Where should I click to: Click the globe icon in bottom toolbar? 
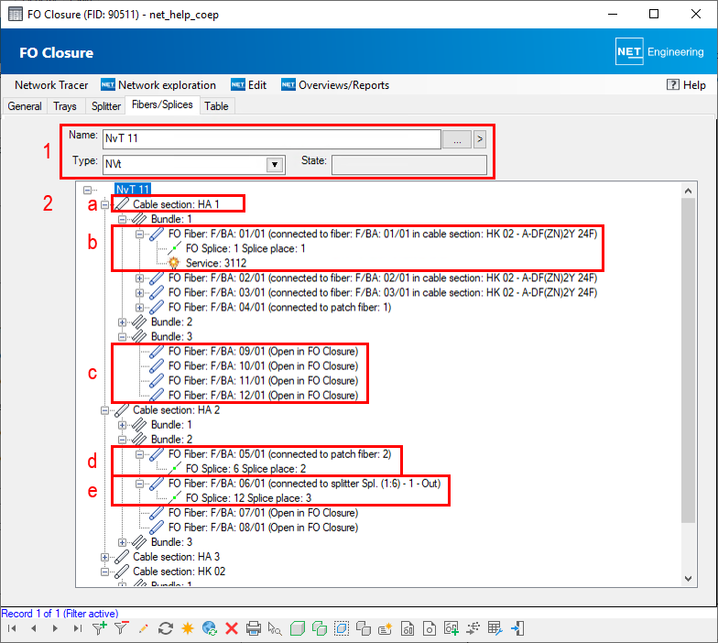click(x=210, y=628)
